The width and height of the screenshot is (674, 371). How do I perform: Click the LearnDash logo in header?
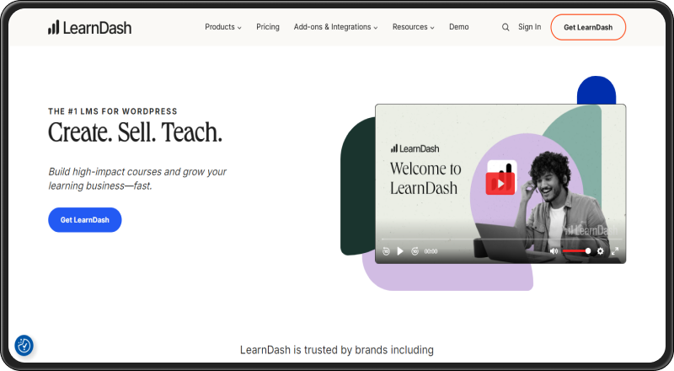click(x=89, y=27)
